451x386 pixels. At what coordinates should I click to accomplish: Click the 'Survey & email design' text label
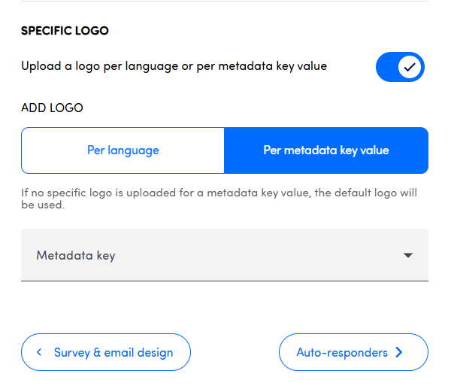pos(114,352)
